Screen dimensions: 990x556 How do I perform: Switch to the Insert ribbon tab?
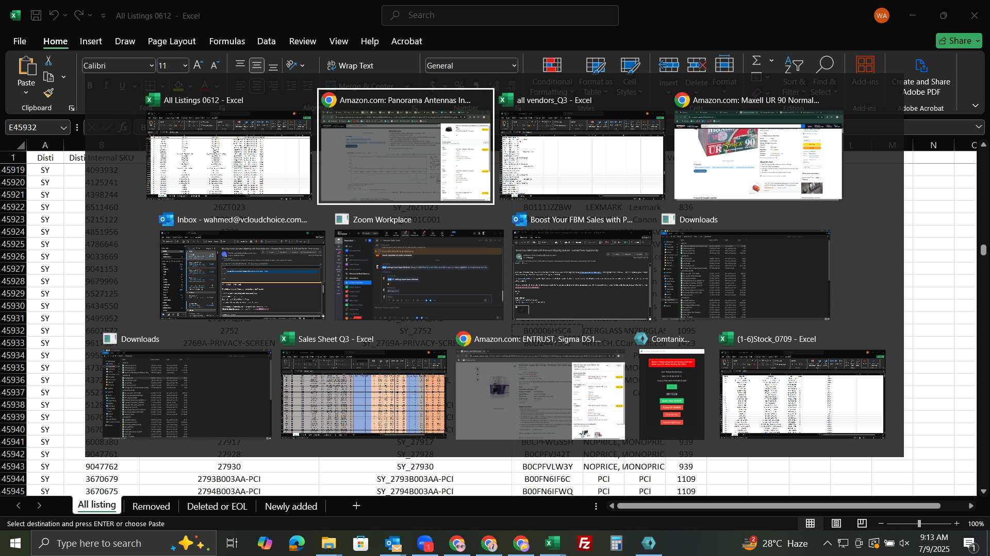point(91,41)
